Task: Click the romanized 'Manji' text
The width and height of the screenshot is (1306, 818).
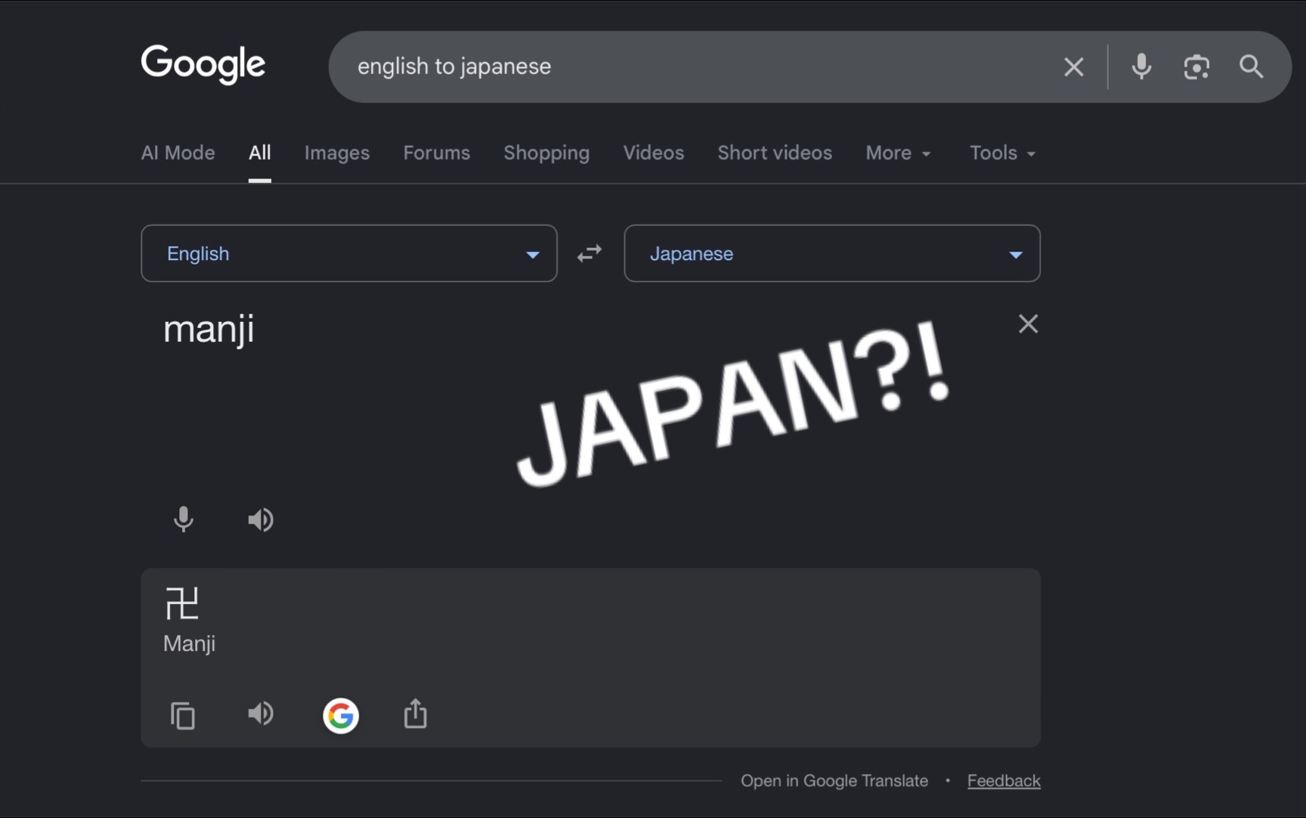Action: pos(190,644)
